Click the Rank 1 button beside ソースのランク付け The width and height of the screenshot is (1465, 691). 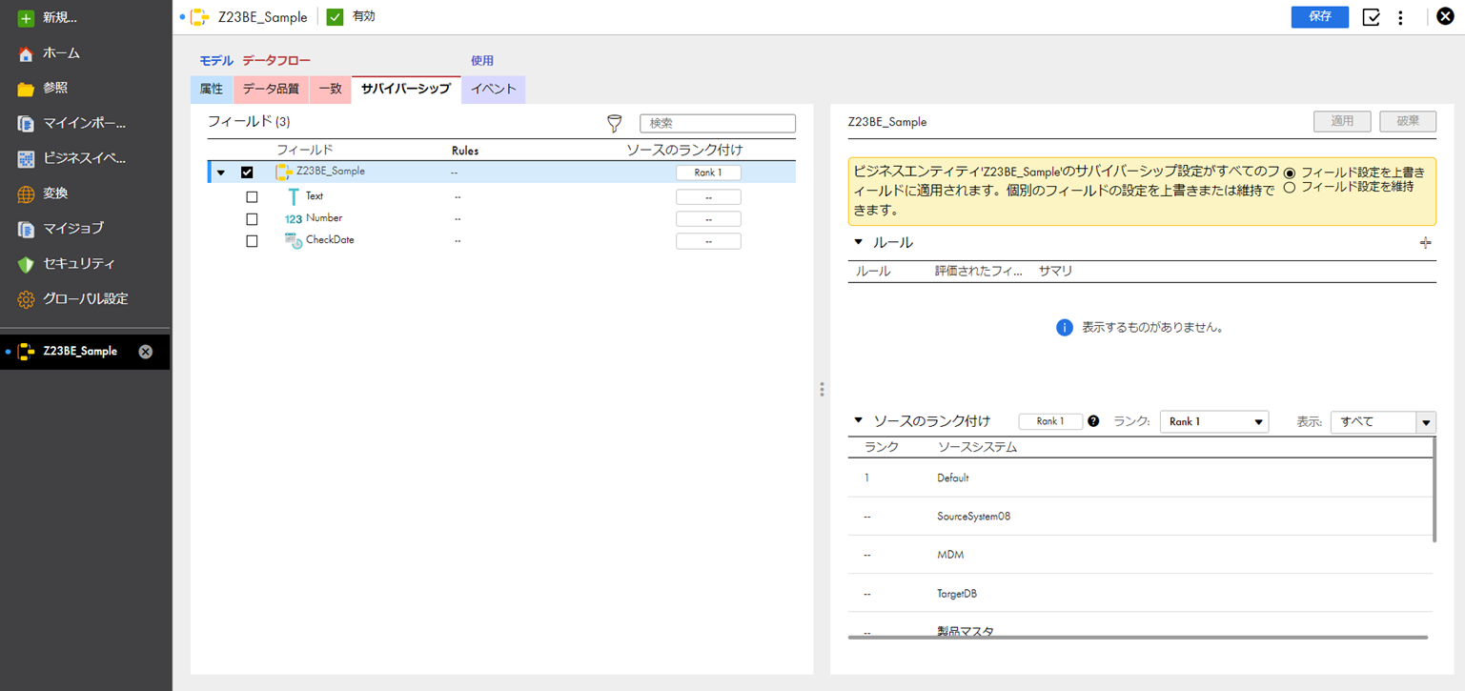click(x=1050, y=421)
